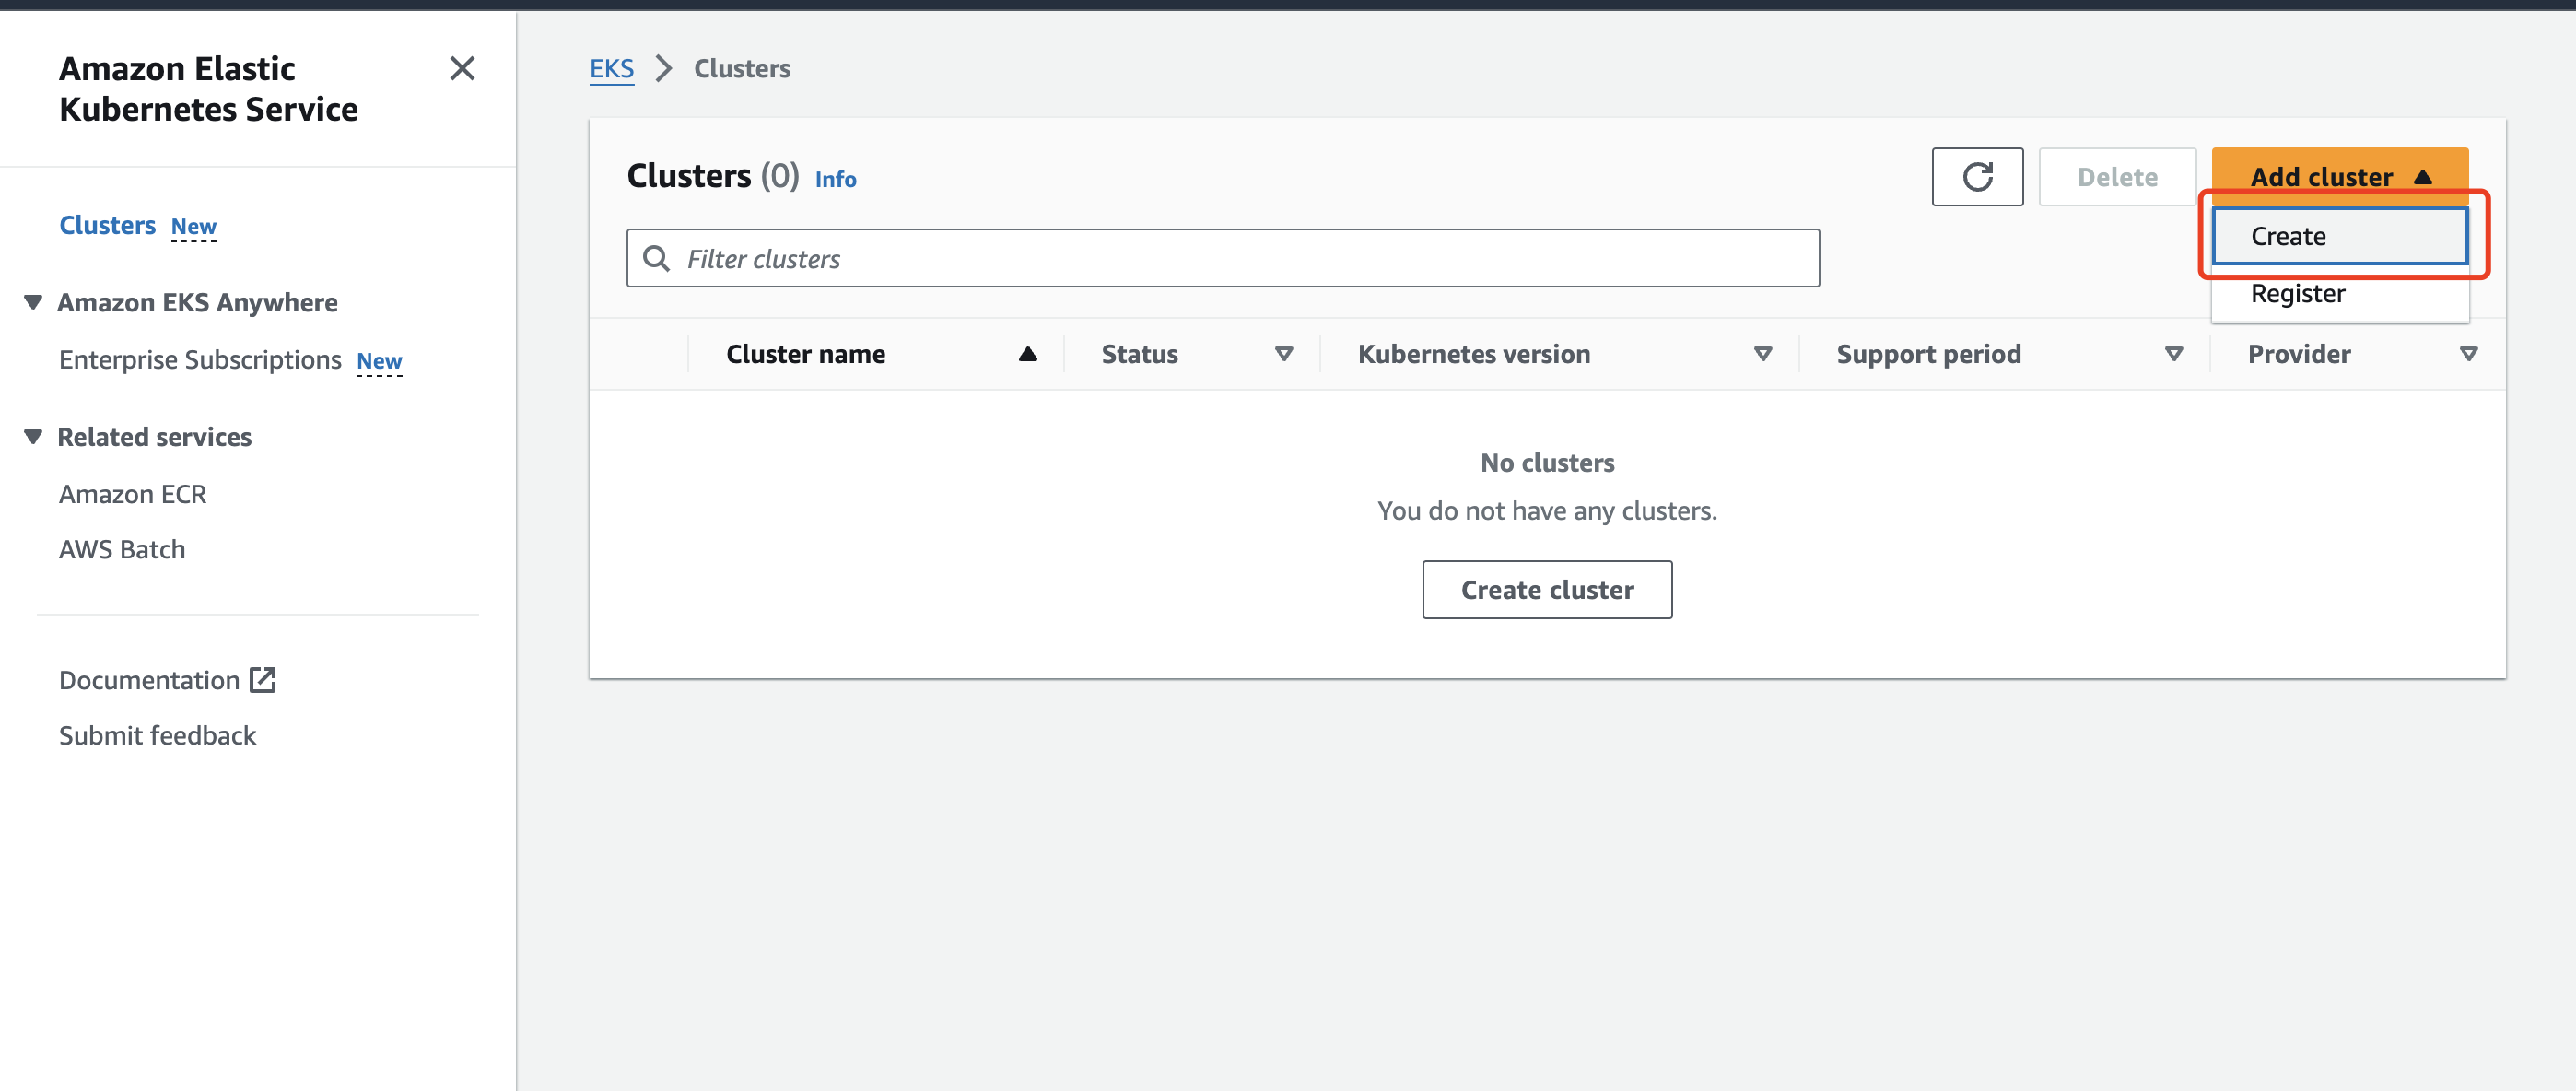Close the EKS navigation sidebar
The image size is (2576, 1091).
pos(462,68)
